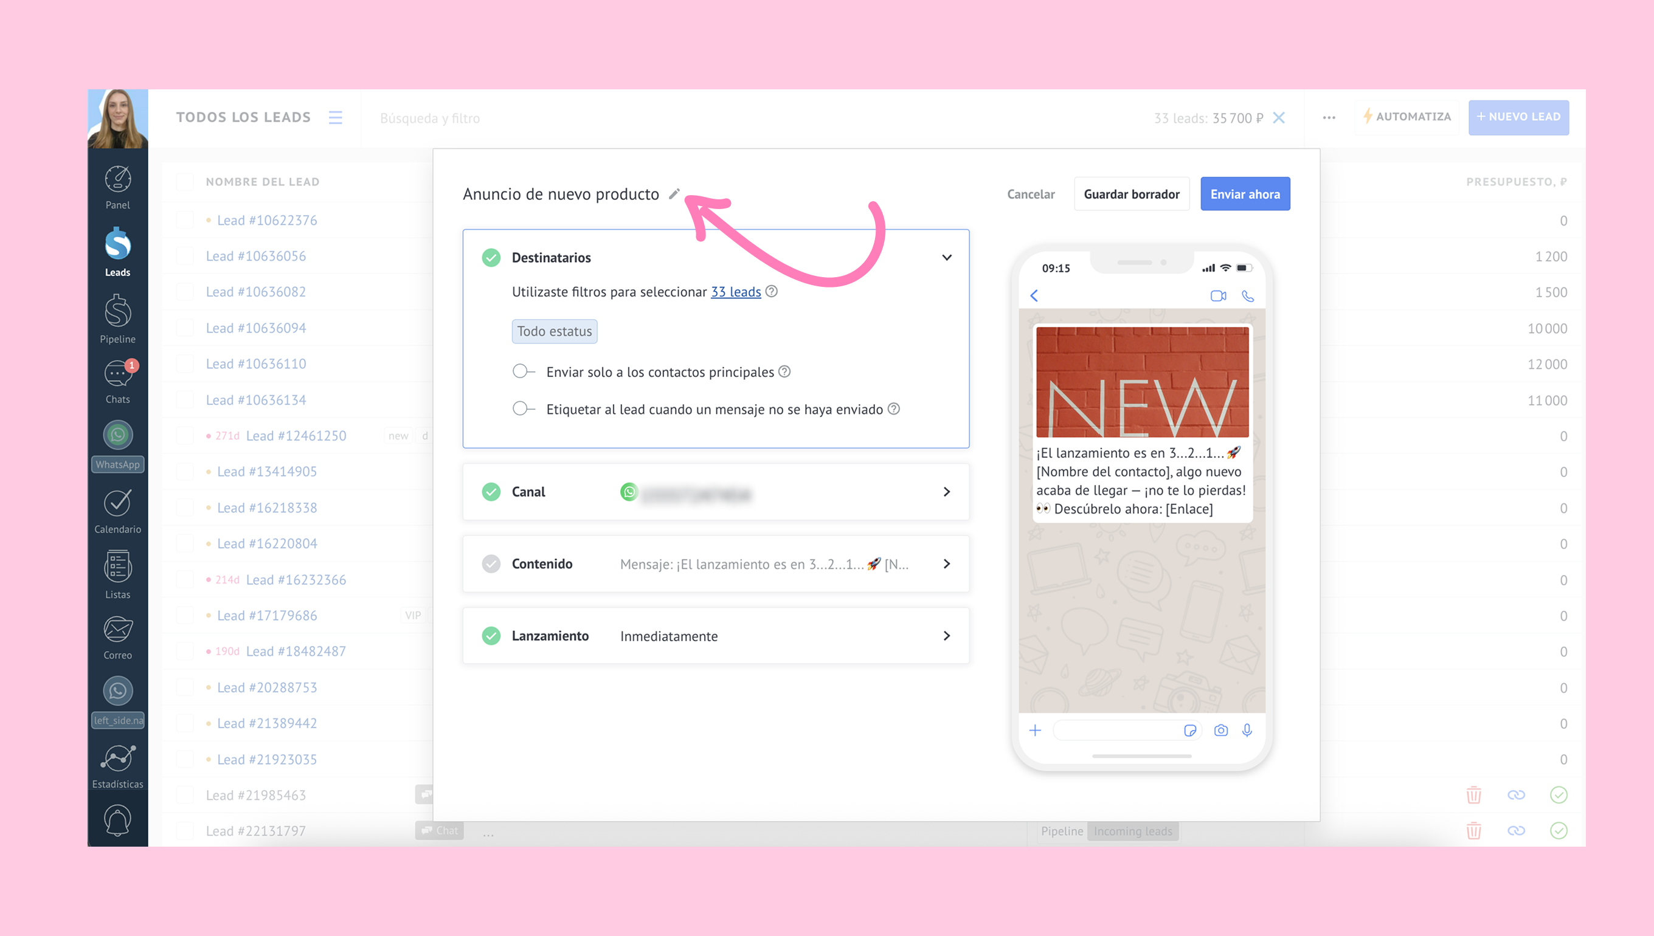Click help icon for contactos principales
1654x936 pixels.
tap(784, 371)
